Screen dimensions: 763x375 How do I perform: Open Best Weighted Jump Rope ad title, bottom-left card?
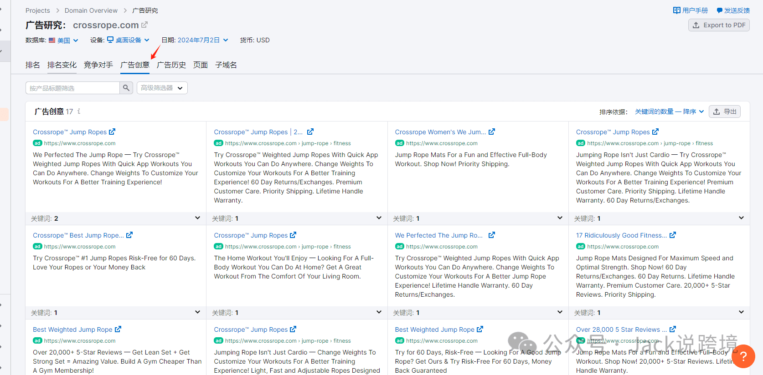click(72, 329)
